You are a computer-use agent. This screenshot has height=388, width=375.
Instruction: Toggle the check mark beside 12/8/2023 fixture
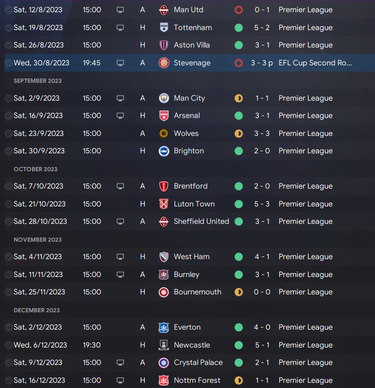tap(8, 10)
